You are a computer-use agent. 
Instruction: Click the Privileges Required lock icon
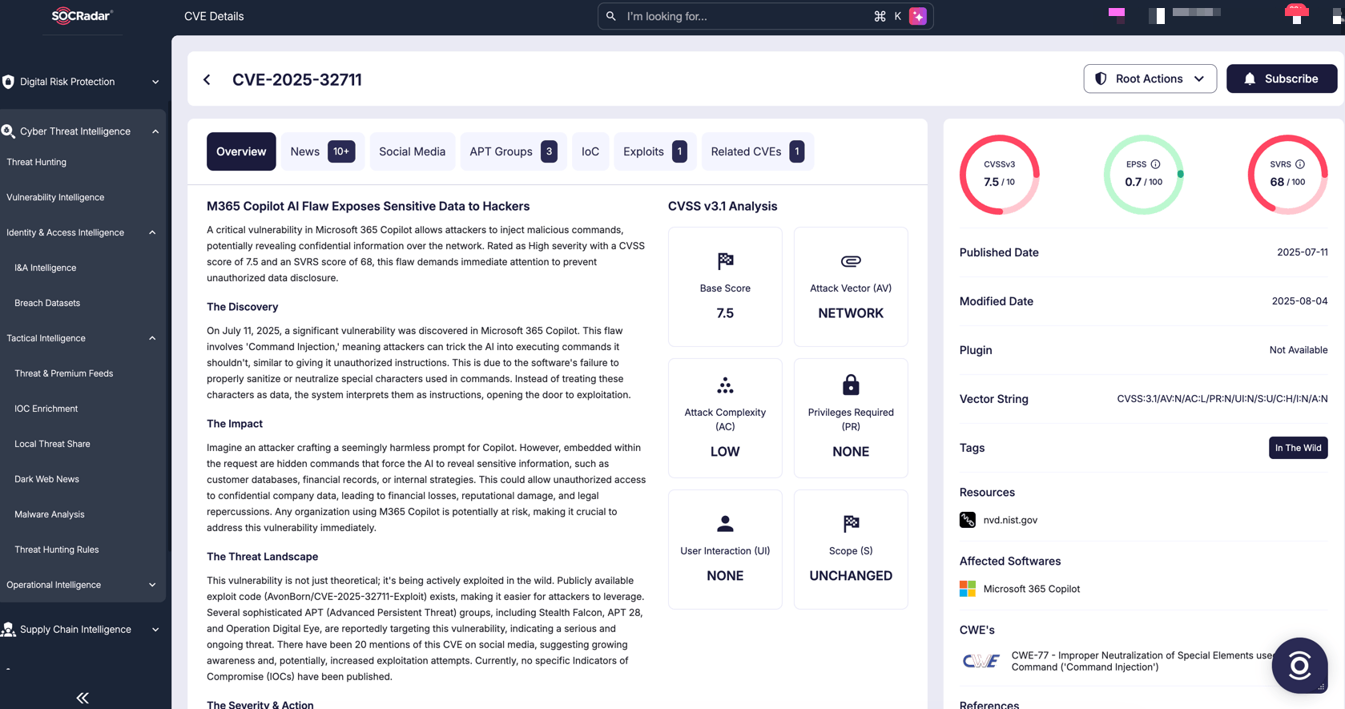click(851, 385)
